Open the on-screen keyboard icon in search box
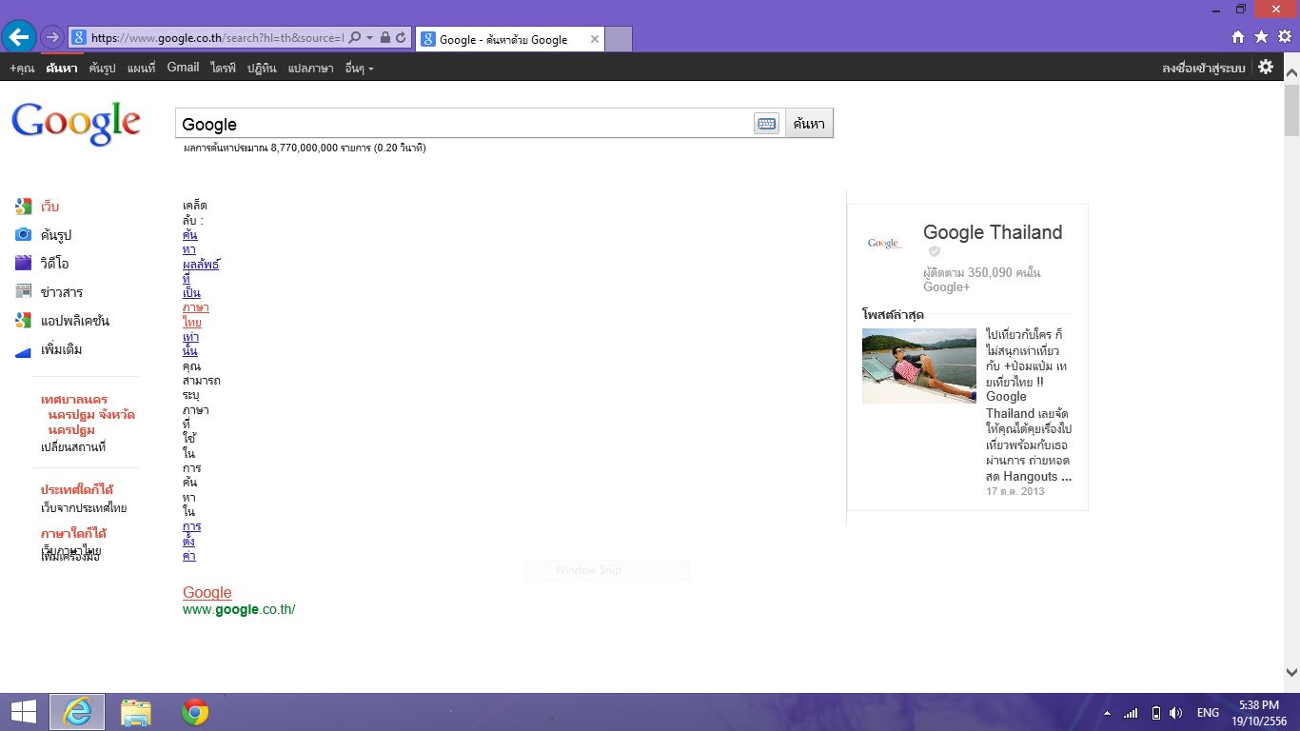This screenshot has height=731, width=1300. click(766, 124)
